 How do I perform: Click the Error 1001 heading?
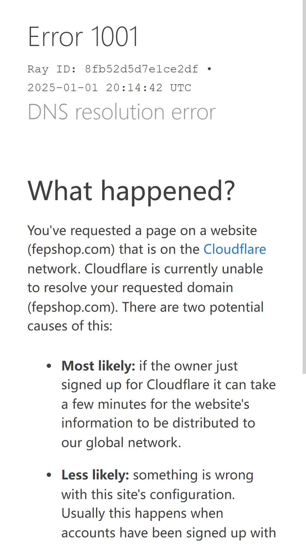pyautogui.click(x=83, y=37)
